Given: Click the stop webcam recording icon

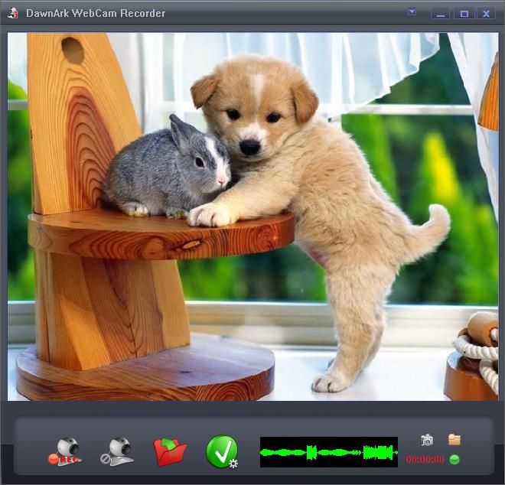Looking at the screenshot, I should coord(117,451).
